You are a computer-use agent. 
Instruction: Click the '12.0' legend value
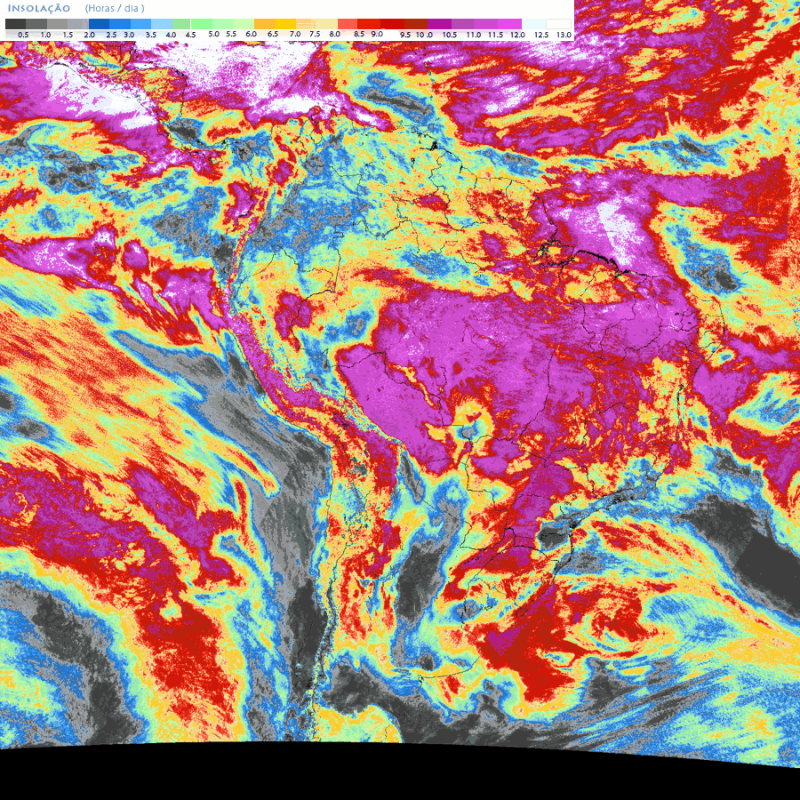click(x=517, y=35)
